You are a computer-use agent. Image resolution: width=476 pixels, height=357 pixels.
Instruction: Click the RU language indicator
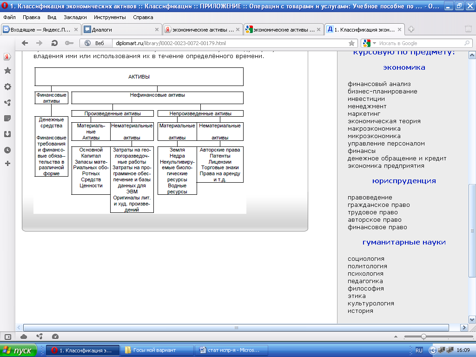[x=419, y=350]
